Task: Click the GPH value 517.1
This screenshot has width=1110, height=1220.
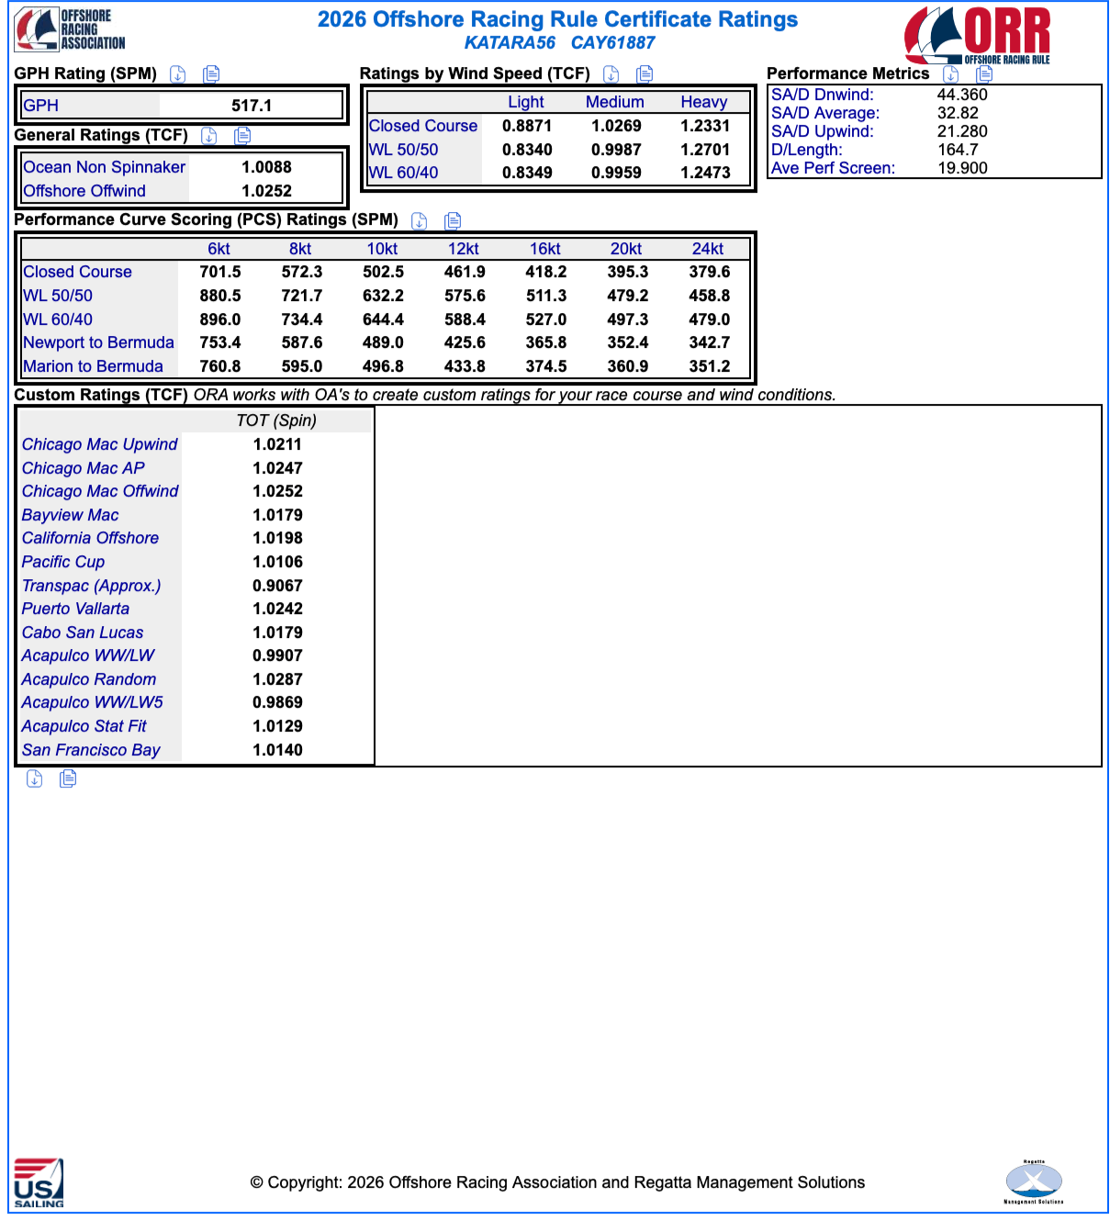Action: click(x=252, y=106)
